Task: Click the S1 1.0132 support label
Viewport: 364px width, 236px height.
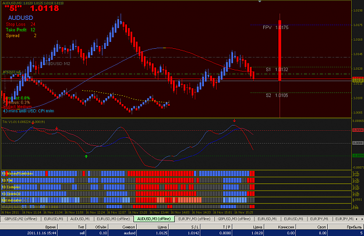Action: 277,69
